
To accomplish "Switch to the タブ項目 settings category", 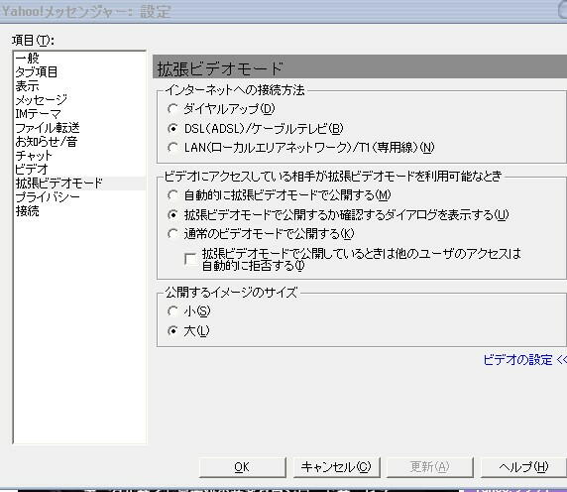I will [36, 72].
